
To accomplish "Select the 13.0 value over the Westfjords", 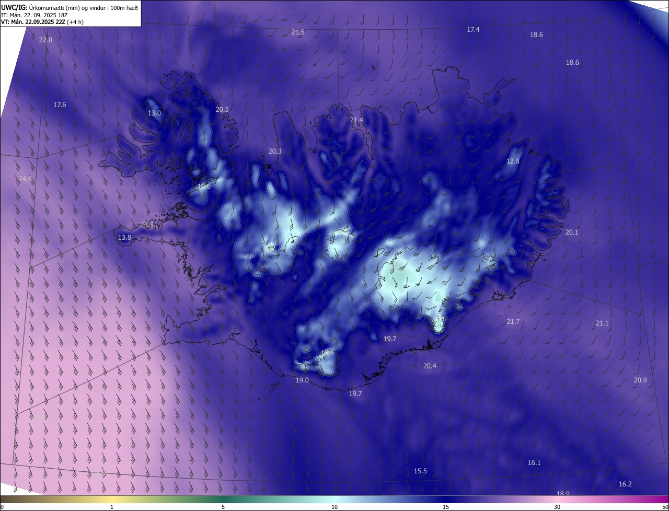I will pyautogui.click(x=154, y=113).
